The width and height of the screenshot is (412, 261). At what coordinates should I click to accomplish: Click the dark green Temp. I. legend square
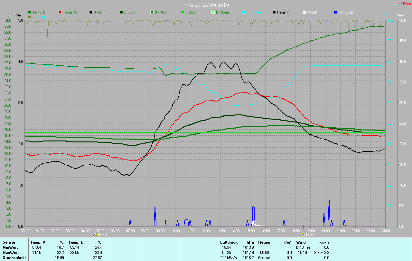(x=30, y=12)
